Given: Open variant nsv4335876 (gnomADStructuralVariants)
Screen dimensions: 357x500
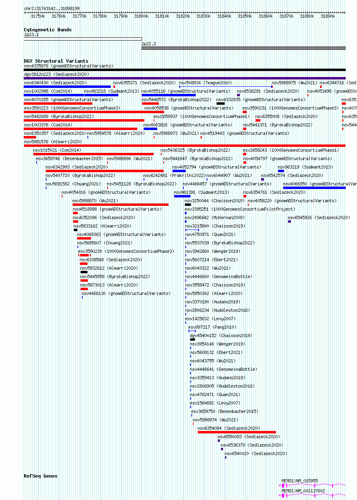Looking at the screenshot, I should coord(69,66).
